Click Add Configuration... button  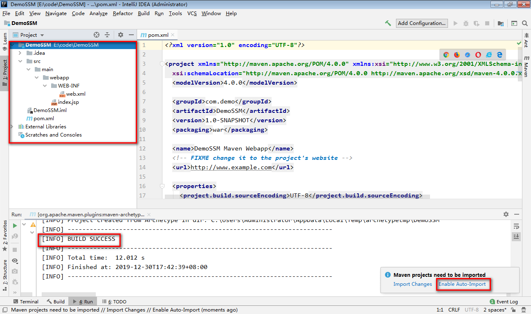422,23
